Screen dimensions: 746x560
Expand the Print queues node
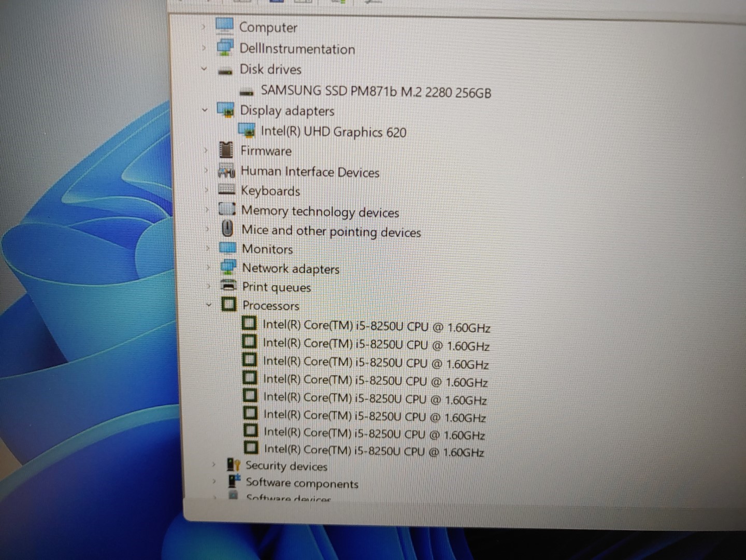point(209,286)
